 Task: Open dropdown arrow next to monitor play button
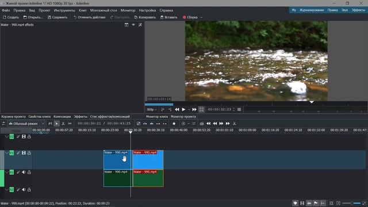(189, 109)
